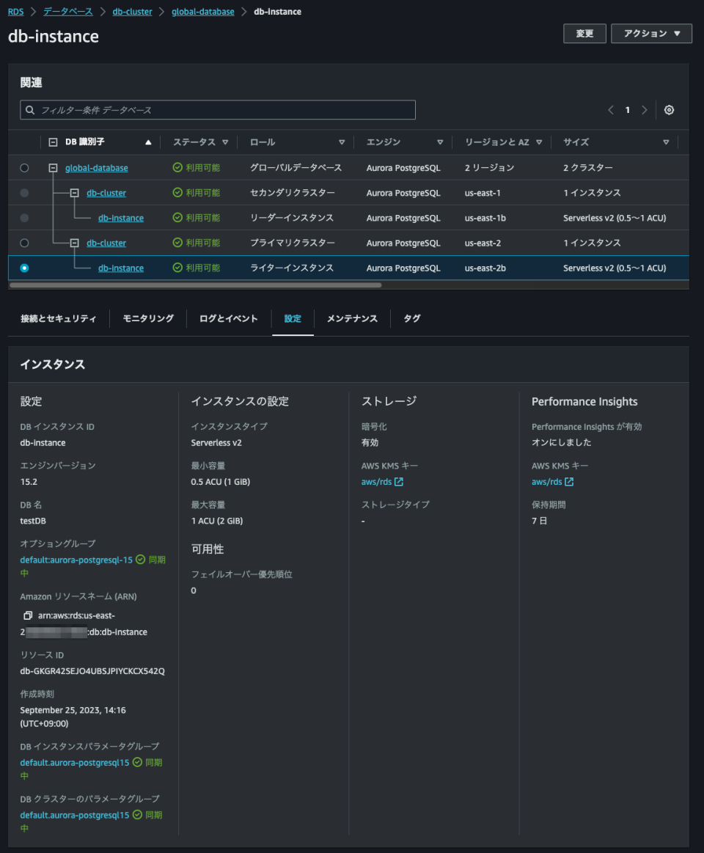Click the next page chevron icon
The image size is (704, 853).
pyautogui.click(x=644, y=109)
